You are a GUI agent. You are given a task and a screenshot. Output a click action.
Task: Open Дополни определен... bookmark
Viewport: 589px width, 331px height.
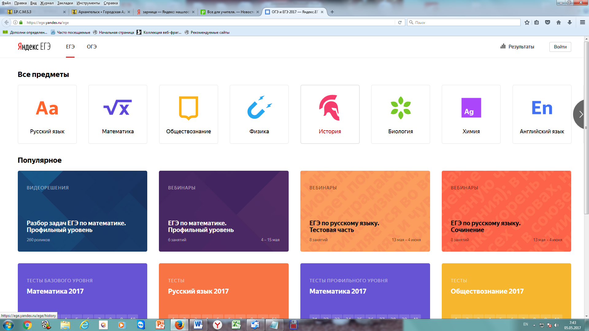[25, 32]
